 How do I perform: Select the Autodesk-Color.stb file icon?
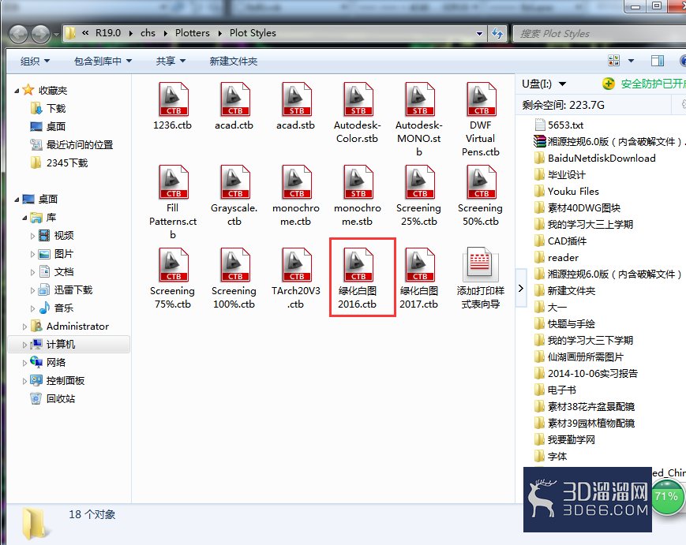click(x=358, y=99)
